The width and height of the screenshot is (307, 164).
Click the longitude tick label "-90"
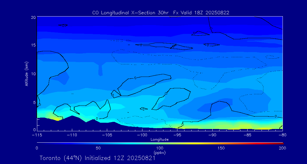pos(212,135)
